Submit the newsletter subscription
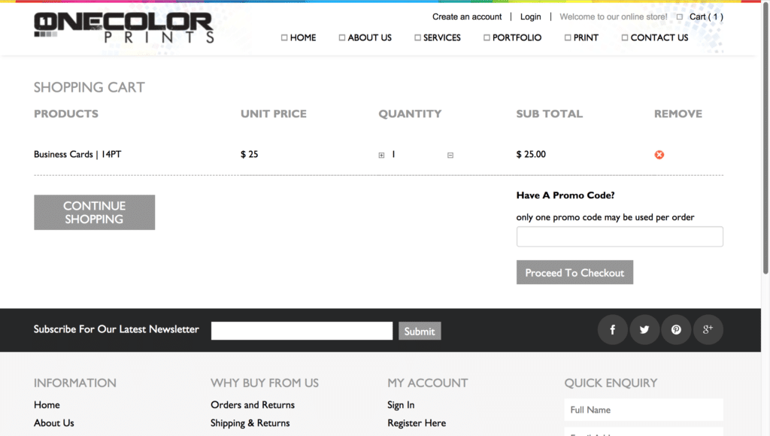Image resolution: width=770 pixels, height=436 pixels. point(420,331)
